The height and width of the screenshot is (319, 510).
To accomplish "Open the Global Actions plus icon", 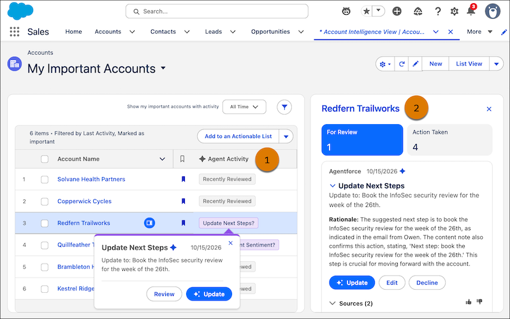I will (x=397, y=11).
